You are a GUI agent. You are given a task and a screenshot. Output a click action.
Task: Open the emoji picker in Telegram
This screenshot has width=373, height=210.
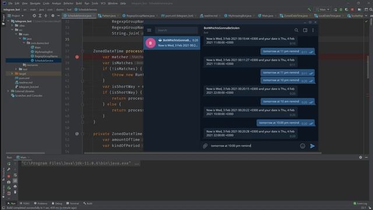302,146
